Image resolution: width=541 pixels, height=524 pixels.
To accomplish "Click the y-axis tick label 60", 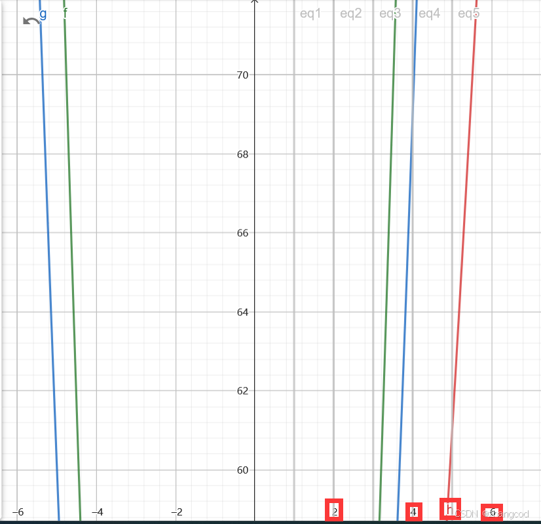I will (x=242, y=470).
